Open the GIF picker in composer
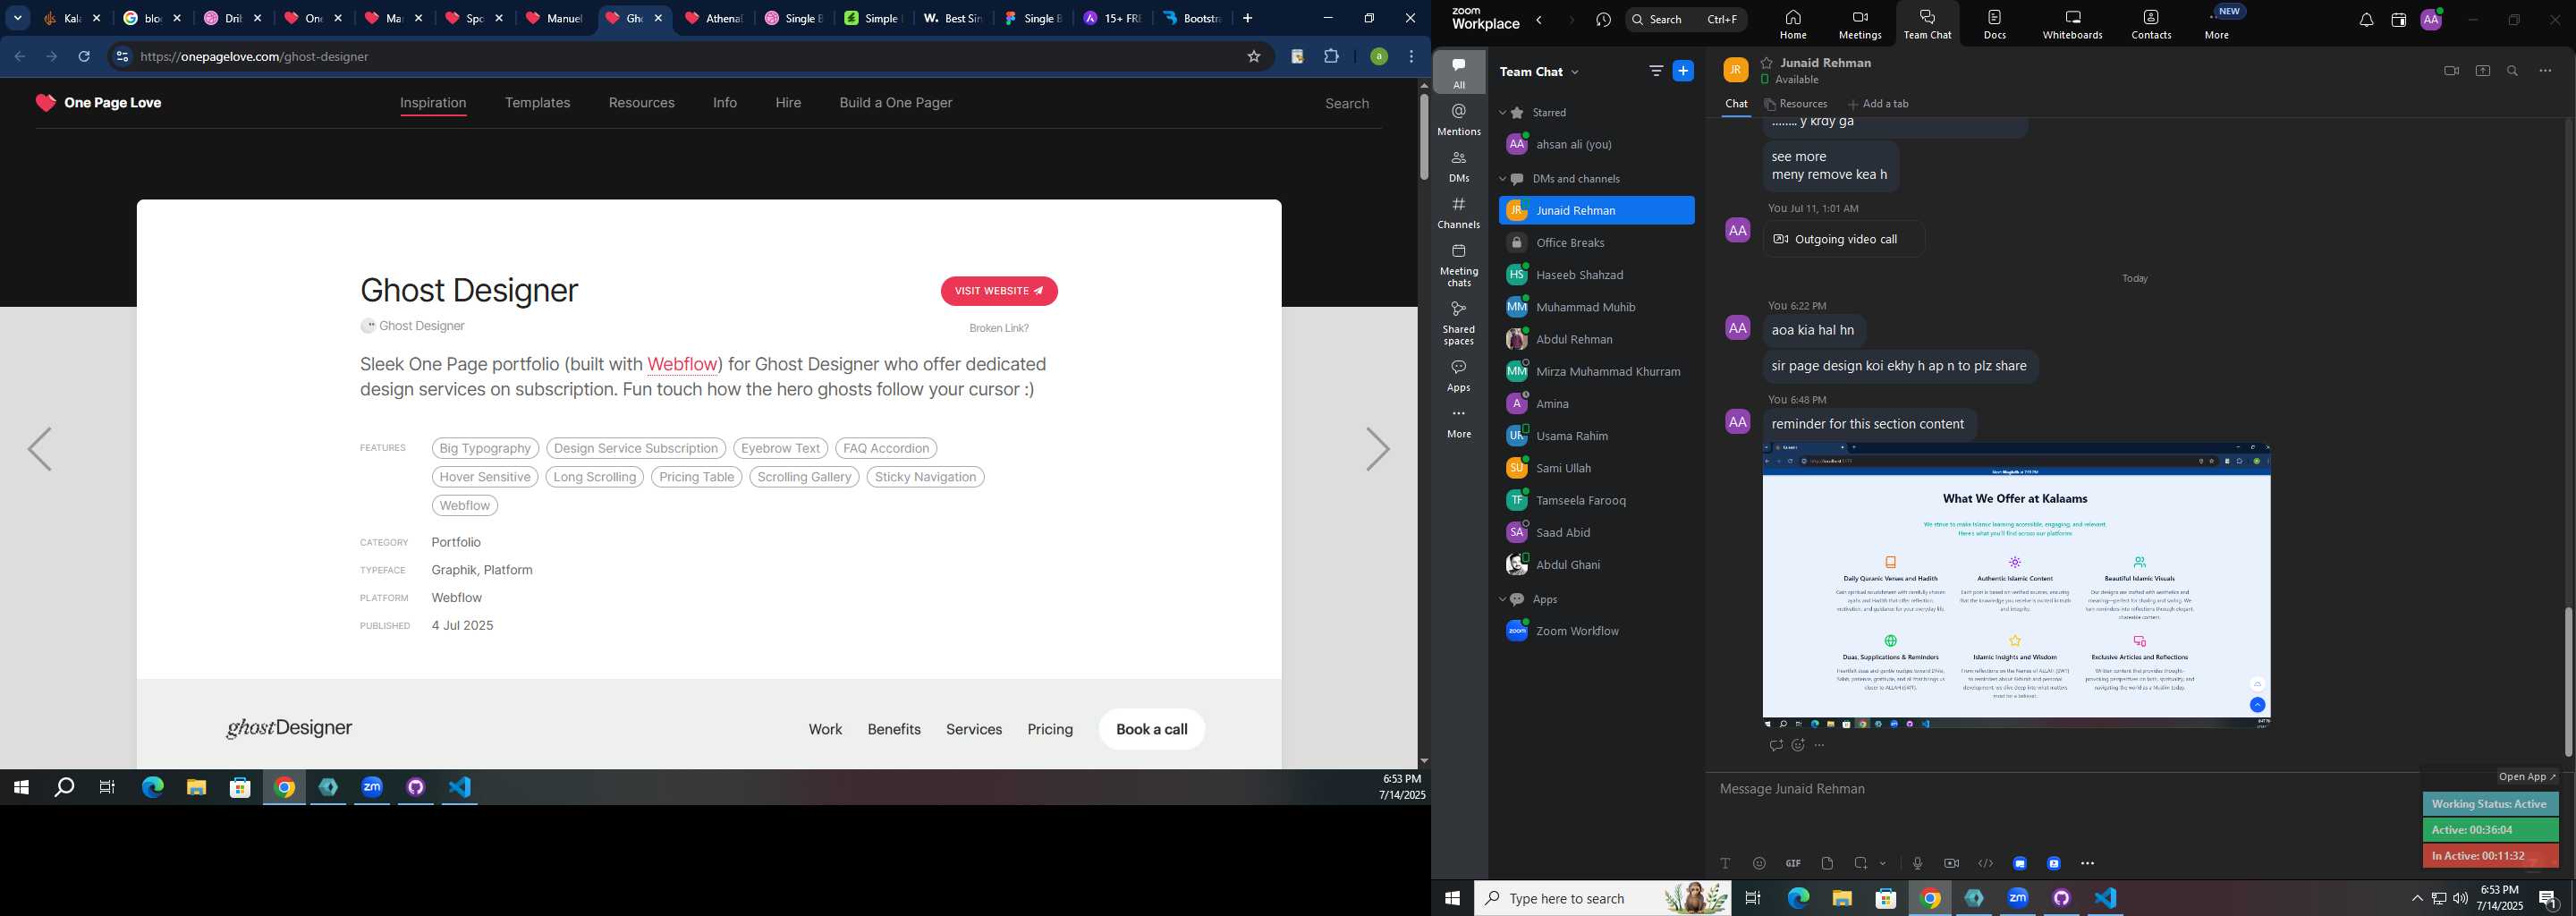 tap(1793, 863)
